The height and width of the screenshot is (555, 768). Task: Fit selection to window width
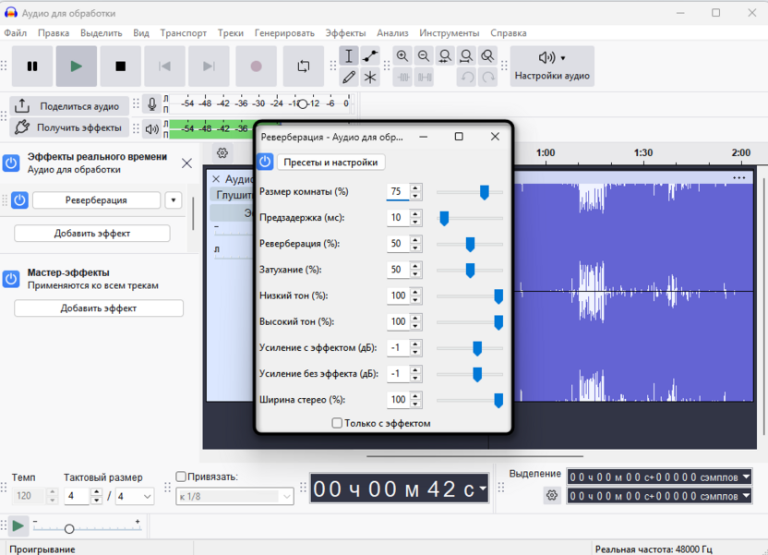(x=445, y=55)
